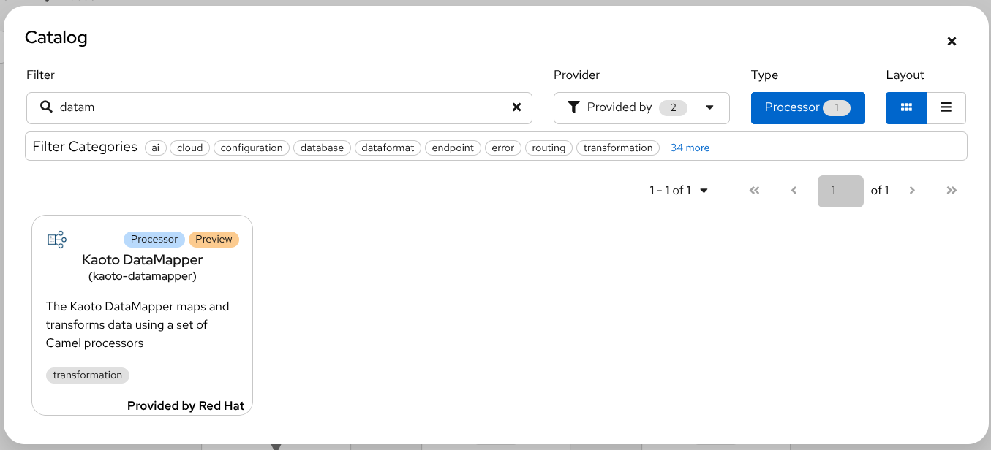This screenshot has width=991, height=450.
Task: Clear the search field using the X icon
Action: pos(517,107)
